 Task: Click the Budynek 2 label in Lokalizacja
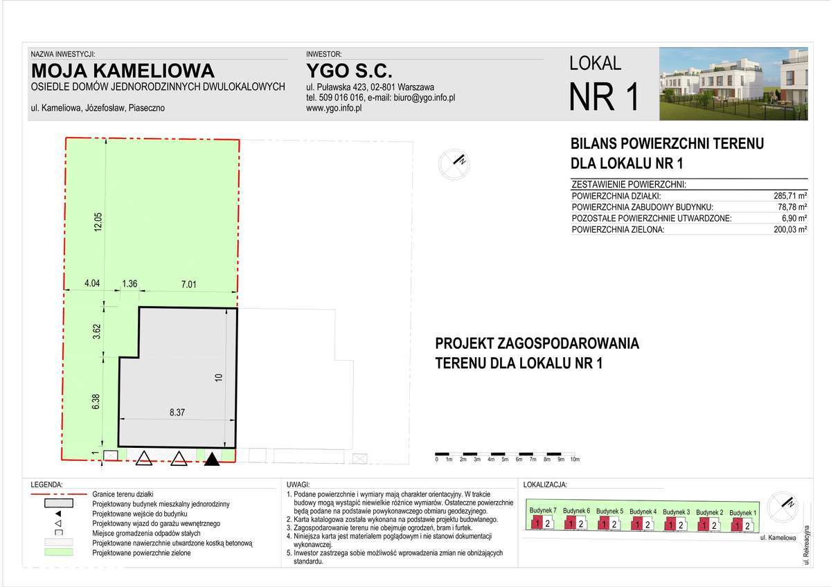tap(711, 512)
